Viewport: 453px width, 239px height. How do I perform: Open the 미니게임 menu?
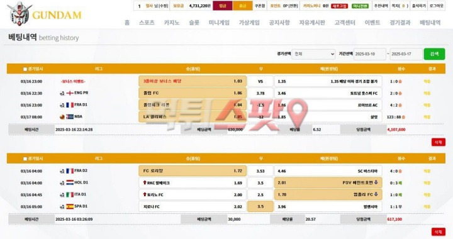click(219, 23)
